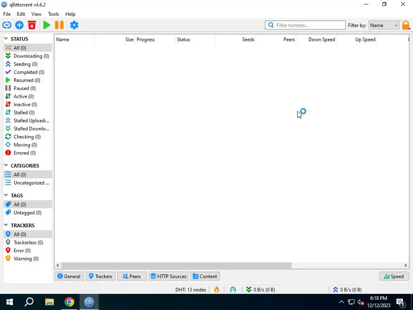Click red Remove torrent trash icon
Viewport: 413px width, 310px height.
tap(32, 25)
